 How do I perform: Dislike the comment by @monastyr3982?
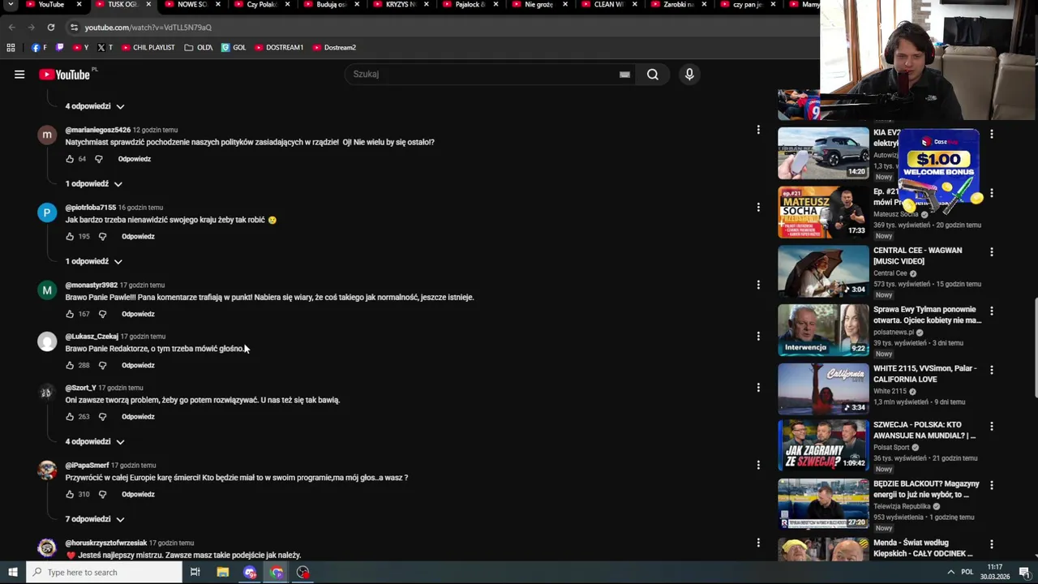coord(102,314)
